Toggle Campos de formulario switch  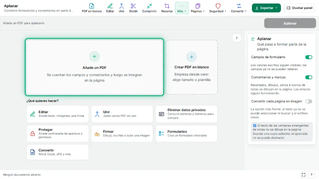coord(308,57)
